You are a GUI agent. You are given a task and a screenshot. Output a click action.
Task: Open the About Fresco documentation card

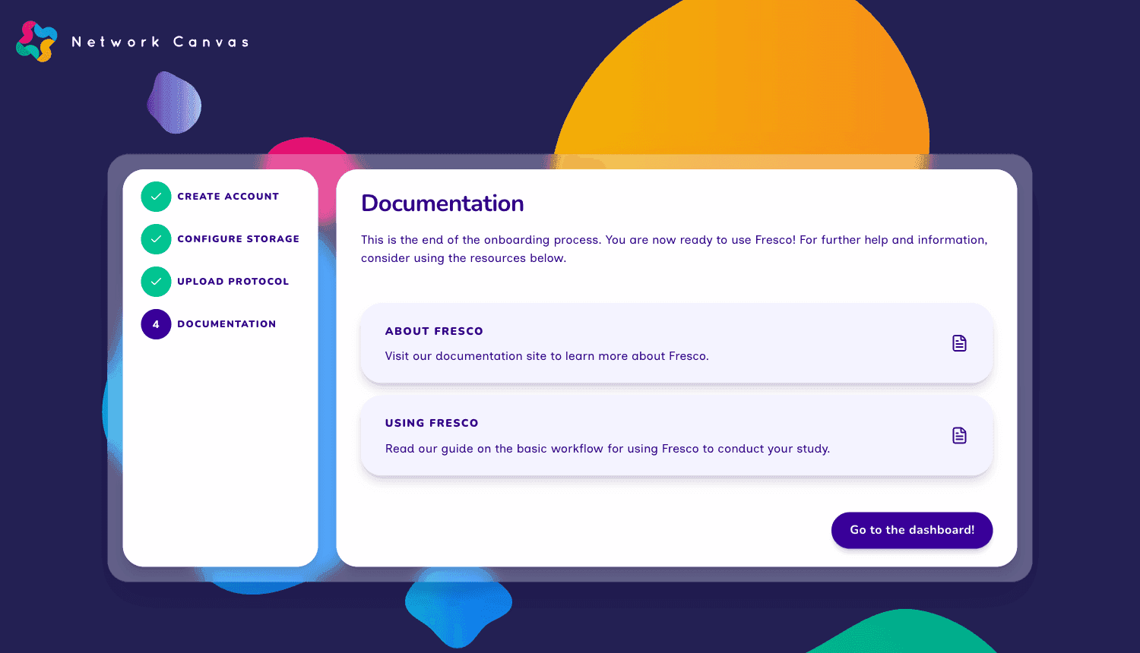point(676,343)
